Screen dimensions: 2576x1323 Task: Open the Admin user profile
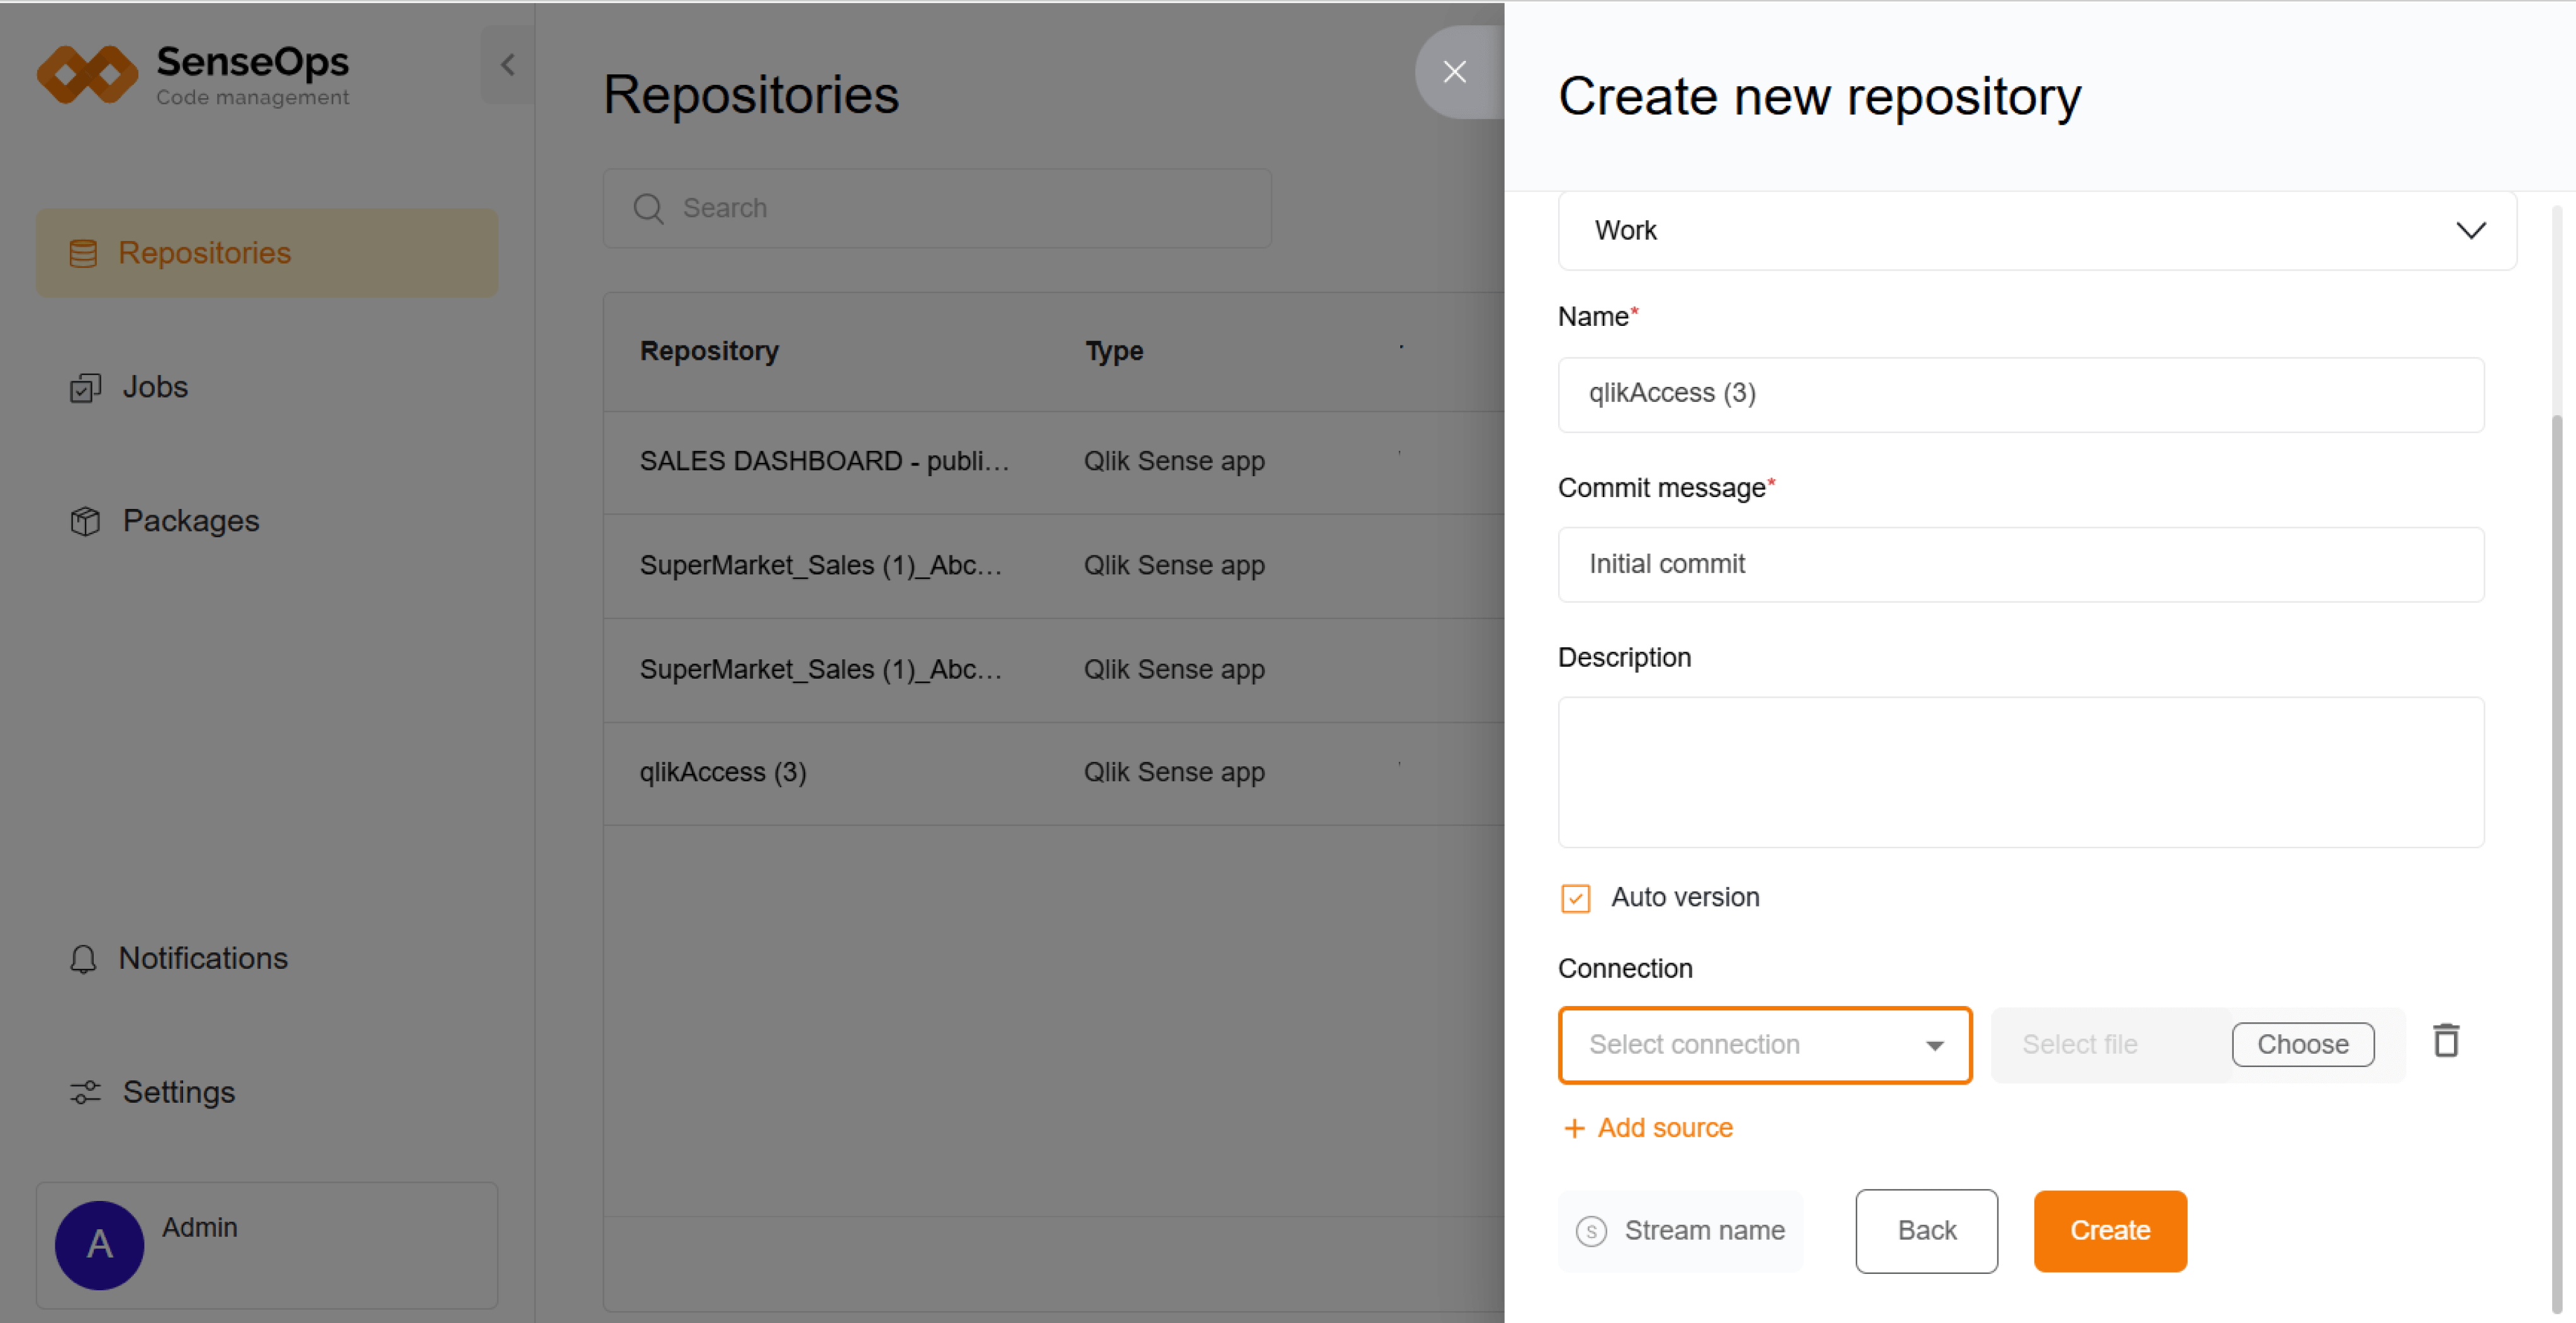click(x=267, y=1246)
